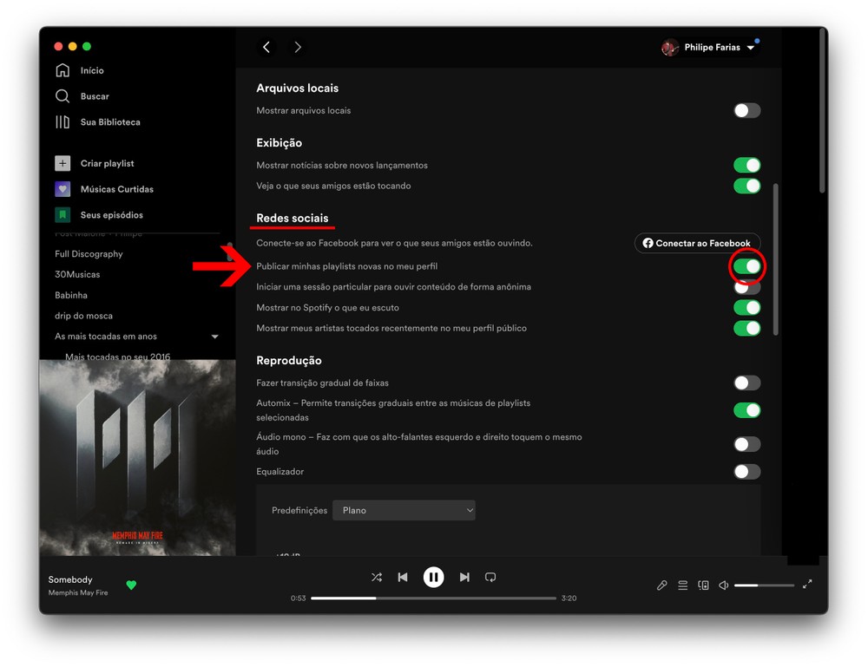Open the connect to device icon
Screen dimensions: 868x667
click(703, 585)
